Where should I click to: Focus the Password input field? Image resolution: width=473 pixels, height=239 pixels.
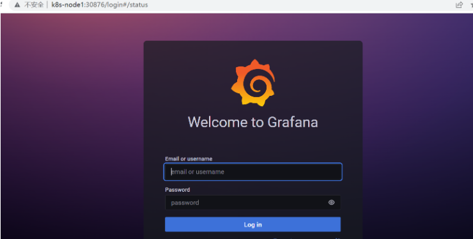pyautogui.click(x=252, y=203)
